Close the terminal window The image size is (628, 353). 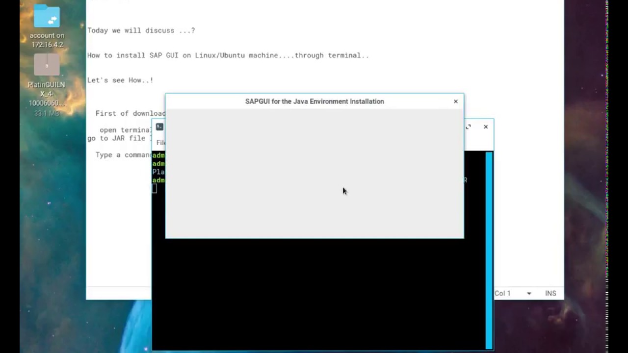(x=486, y=127)
